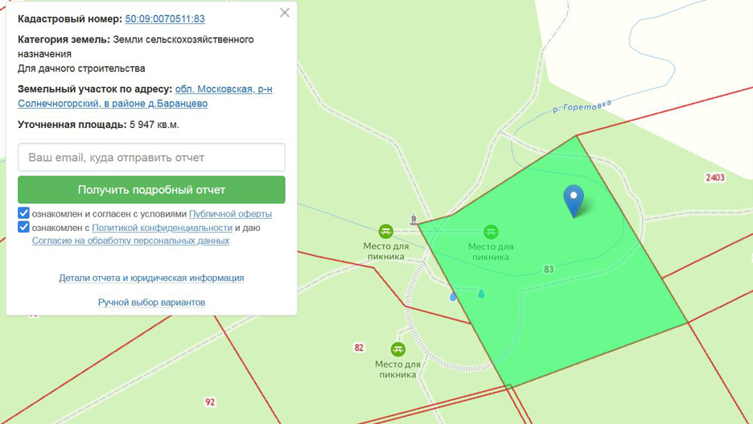The image size is (753, 424).
Task: Click the picnic icon beside the monument
Action: [x=386, y=232]
